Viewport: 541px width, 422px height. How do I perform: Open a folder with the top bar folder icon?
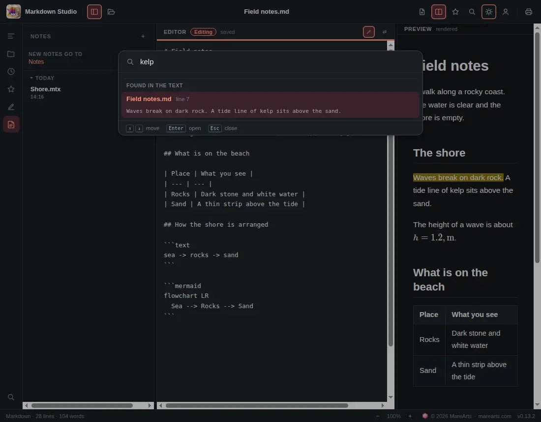tap(111, 12)
